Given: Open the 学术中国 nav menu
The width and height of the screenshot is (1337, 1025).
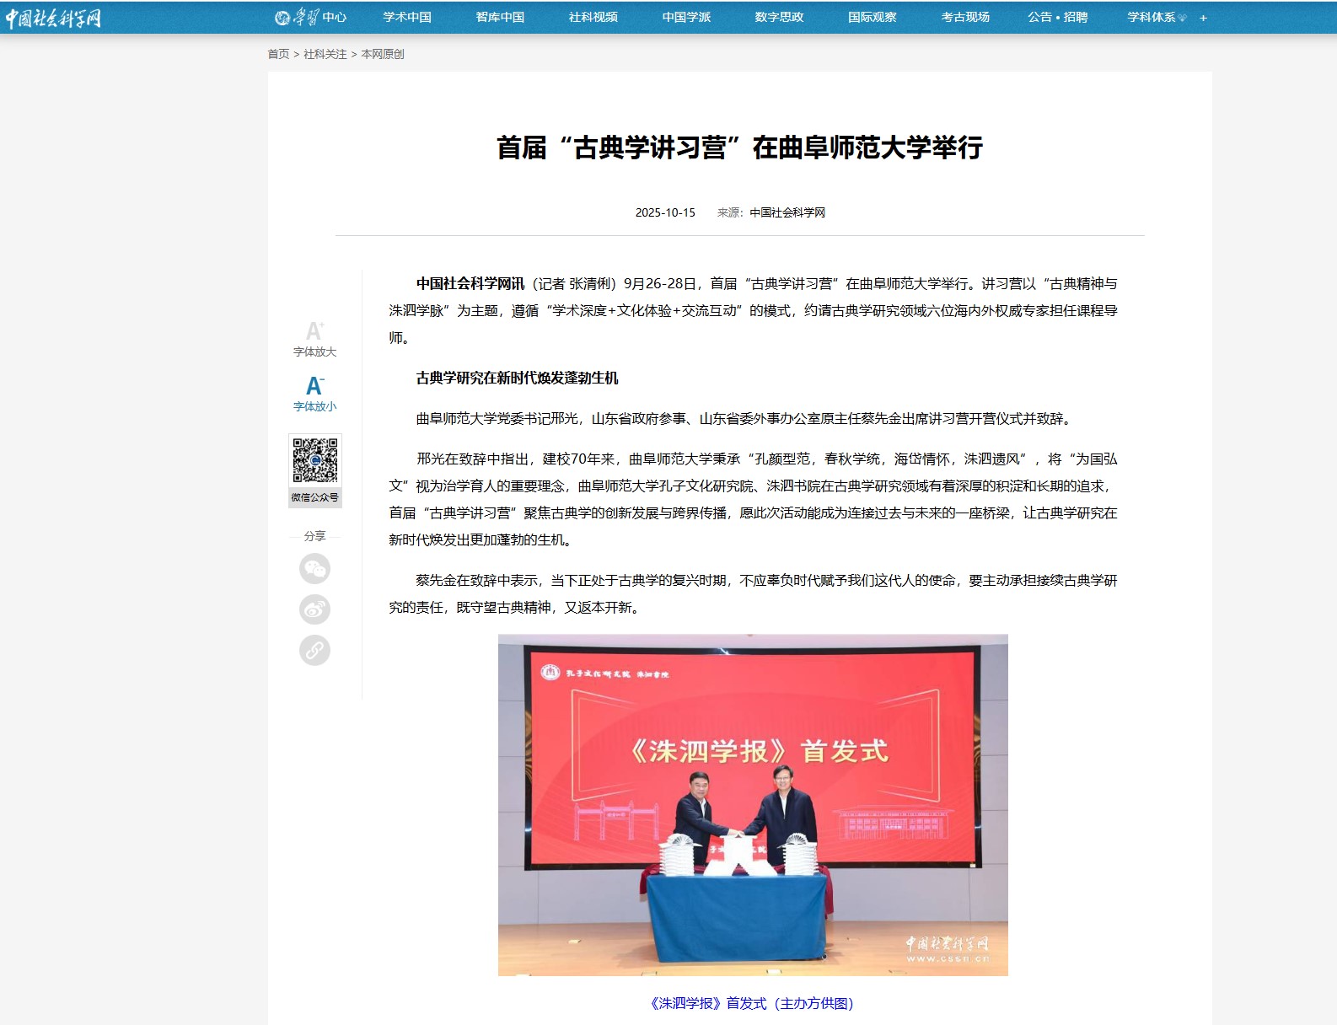Looking at the screenshot, I should 407,17.
